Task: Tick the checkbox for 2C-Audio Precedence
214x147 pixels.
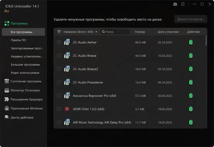Action: coord(59,82)
